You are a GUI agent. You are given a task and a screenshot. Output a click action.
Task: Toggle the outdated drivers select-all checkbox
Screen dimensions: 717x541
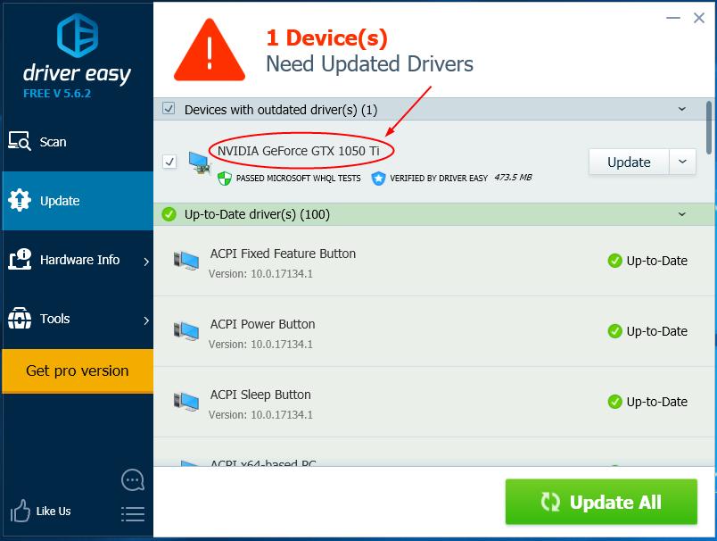(169, 109)
